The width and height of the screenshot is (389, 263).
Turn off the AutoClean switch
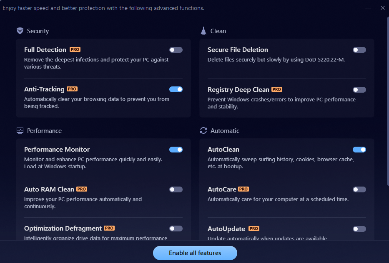[x=359, y=150]
